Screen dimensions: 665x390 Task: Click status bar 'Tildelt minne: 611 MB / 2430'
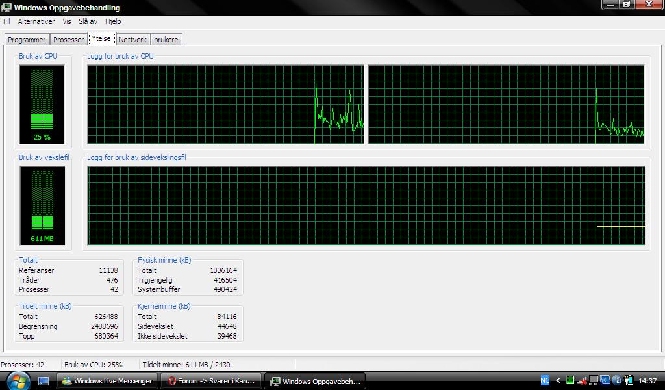(186, 365)
